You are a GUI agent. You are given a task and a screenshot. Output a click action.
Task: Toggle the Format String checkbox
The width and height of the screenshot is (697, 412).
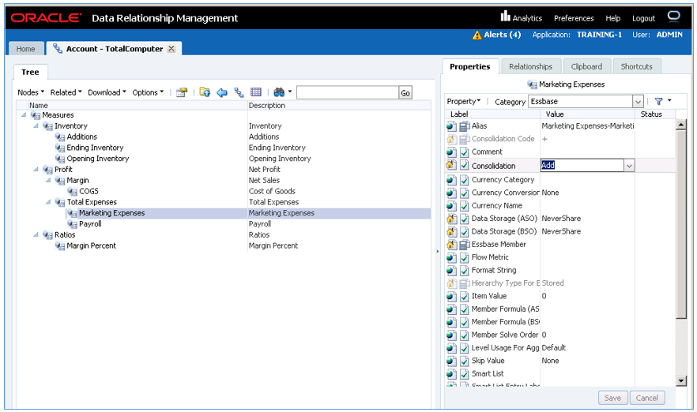[x=465, y=271]
